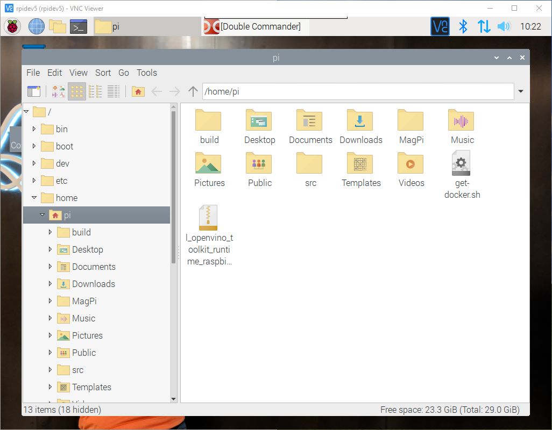Expand the bin folder in tree
The height and width of the screenshot is (430, 552).
click(34, 129)
